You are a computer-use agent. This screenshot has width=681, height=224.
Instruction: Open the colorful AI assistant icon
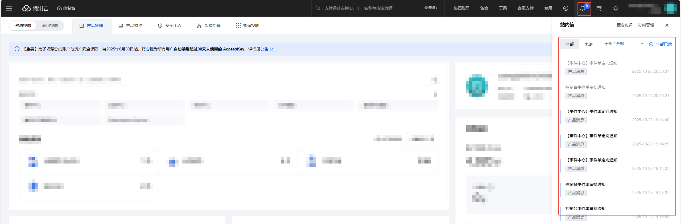click(x=616, y=8)
